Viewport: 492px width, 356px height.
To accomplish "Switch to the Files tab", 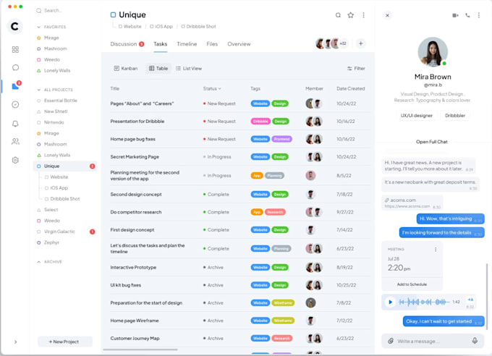I will 212,44.
